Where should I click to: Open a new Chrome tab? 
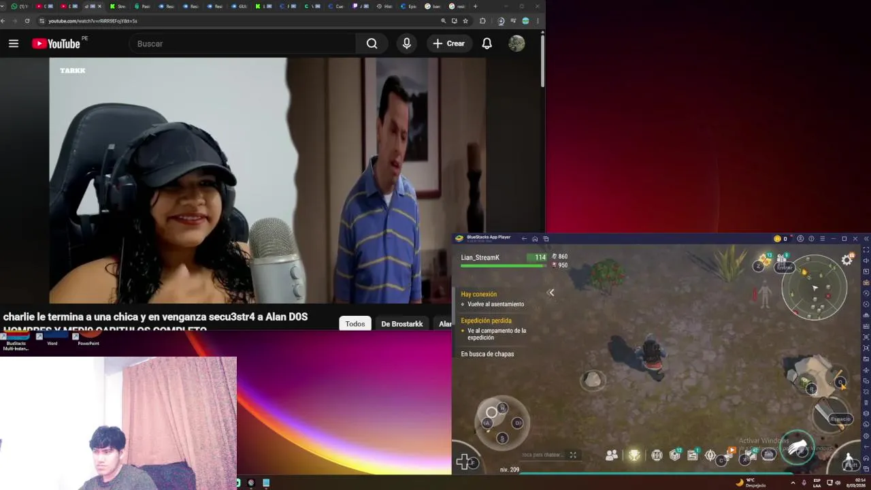click(x=475, y=6)
